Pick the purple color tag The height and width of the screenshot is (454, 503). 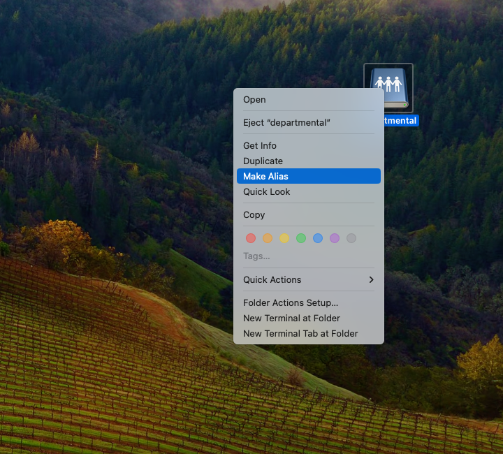tap(335, 238)
